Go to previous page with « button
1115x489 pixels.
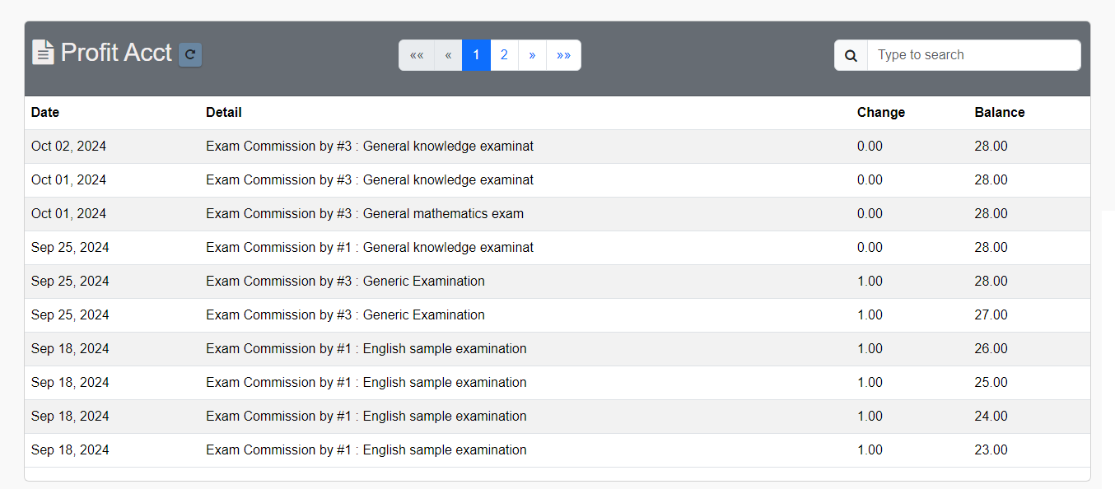coord(448,55)
